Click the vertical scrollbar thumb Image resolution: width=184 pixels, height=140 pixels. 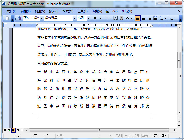pyautogui.click(x=179, y=60)
